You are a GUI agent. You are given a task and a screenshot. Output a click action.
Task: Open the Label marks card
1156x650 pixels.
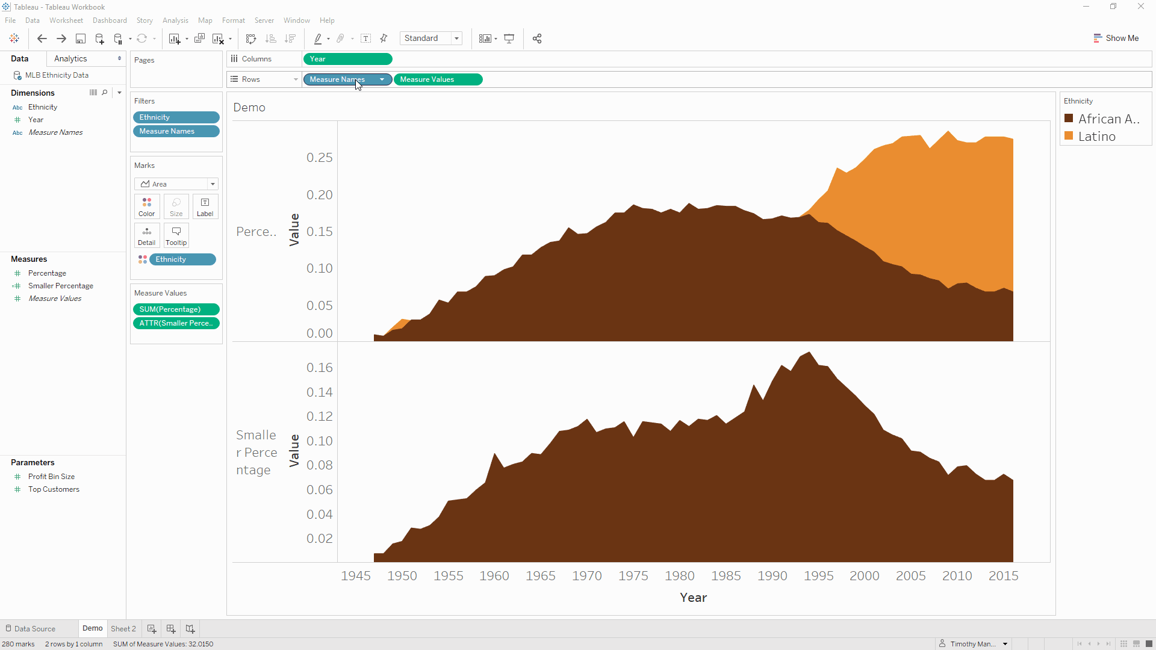tap(205, 206)
